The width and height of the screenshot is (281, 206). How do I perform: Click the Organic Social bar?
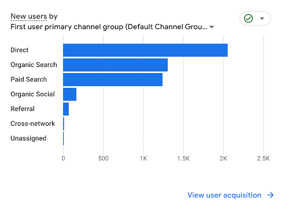(70, 94)
